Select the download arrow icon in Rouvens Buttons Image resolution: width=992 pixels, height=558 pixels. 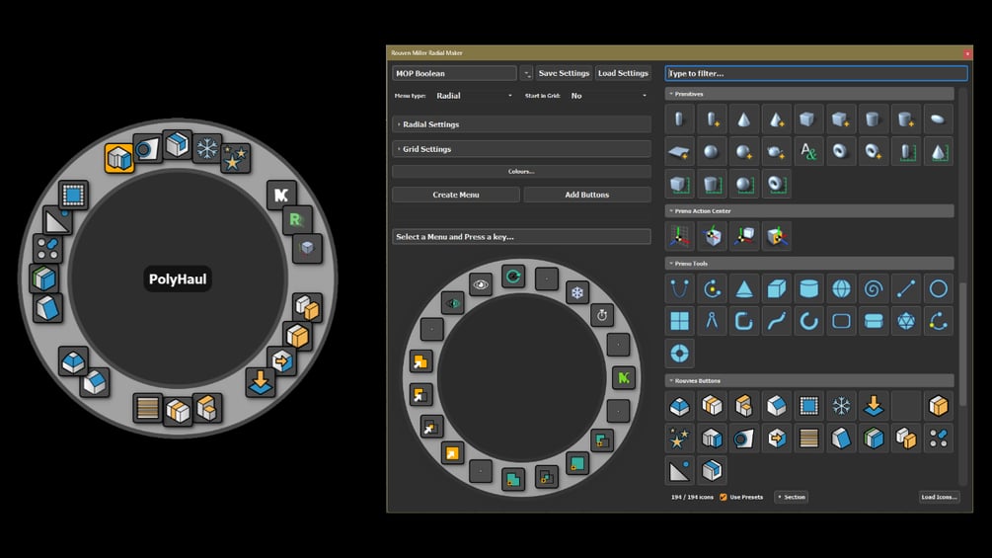point(874,406)
